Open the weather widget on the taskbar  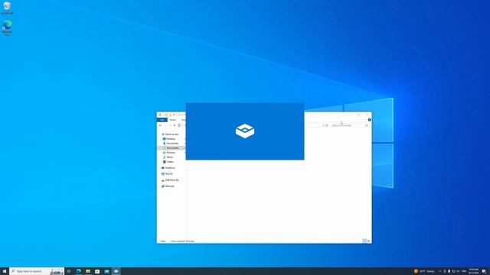424,271
